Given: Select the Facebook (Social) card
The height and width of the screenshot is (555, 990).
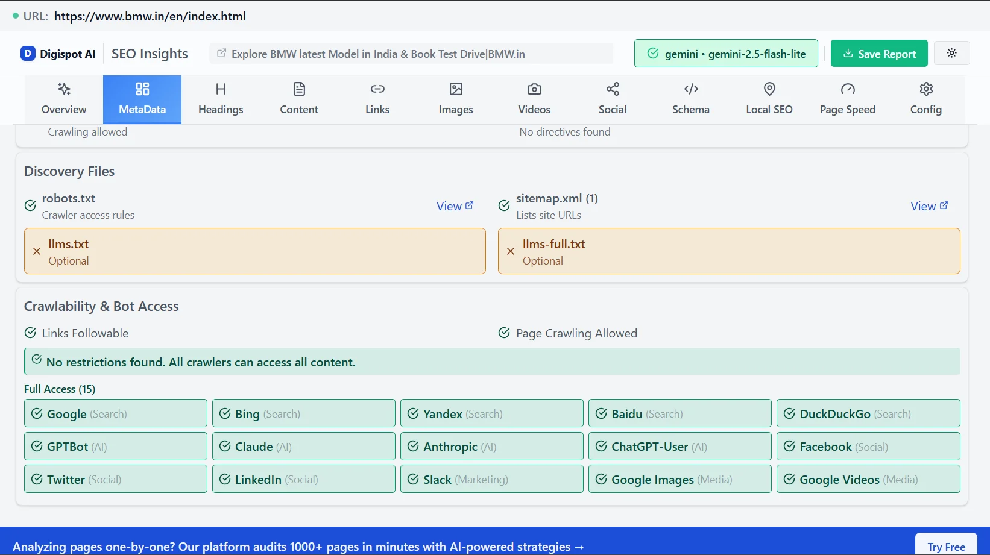Looking at the screenshot, I should point(868,447).
